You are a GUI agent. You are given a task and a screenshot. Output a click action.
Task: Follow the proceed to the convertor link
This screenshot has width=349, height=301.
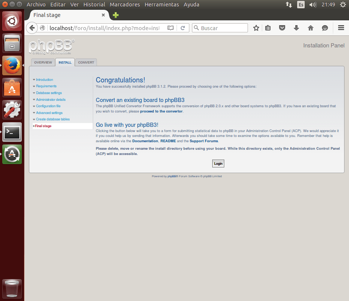pyautogui.click(x=161, y=111)
